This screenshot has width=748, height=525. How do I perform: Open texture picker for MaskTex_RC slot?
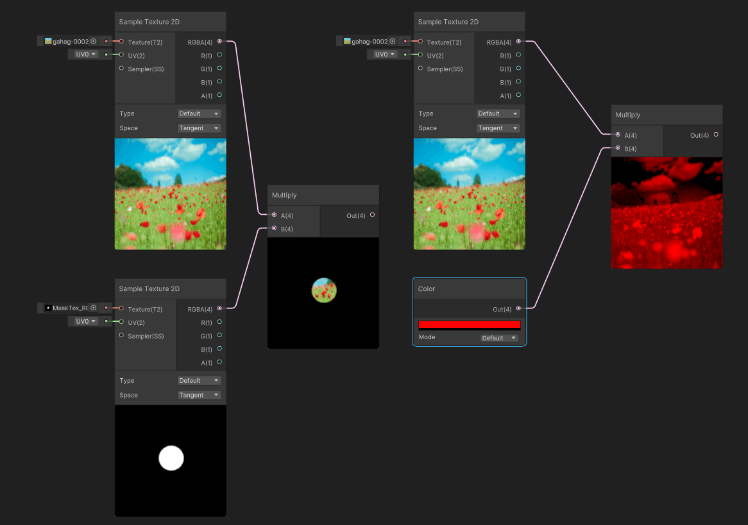[x=94, y=308]
